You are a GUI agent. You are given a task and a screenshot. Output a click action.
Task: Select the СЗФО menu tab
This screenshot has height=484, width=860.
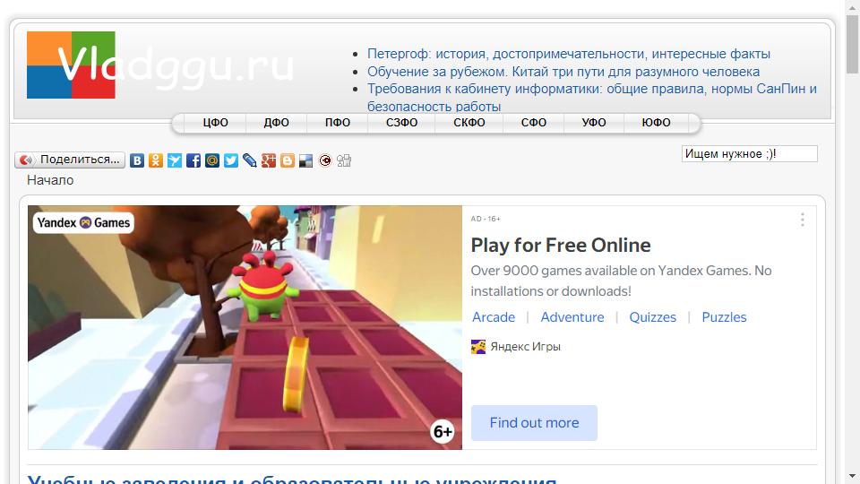(401, 123)
